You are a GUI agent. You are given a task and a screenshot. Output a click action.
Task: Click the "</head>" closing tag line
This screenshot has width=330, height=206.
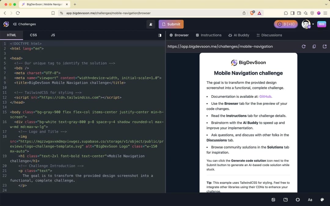click(x=17, y=102)
